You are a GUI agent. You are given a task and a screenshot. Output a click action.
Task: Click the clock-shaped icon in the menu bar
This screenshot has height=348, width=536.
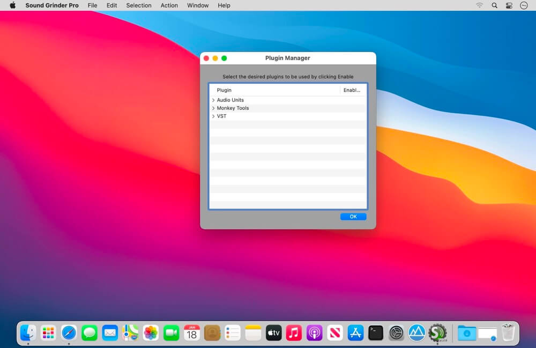click(524, 5)
